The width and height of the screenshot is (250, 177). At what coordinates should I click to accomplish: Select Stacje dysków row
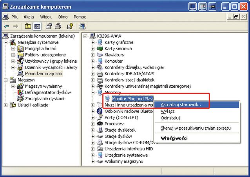point(118,136)
